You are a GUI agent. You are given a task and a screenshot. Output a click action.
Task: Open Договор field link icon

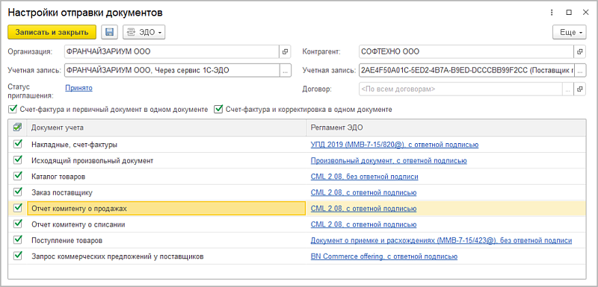point(580,89)
